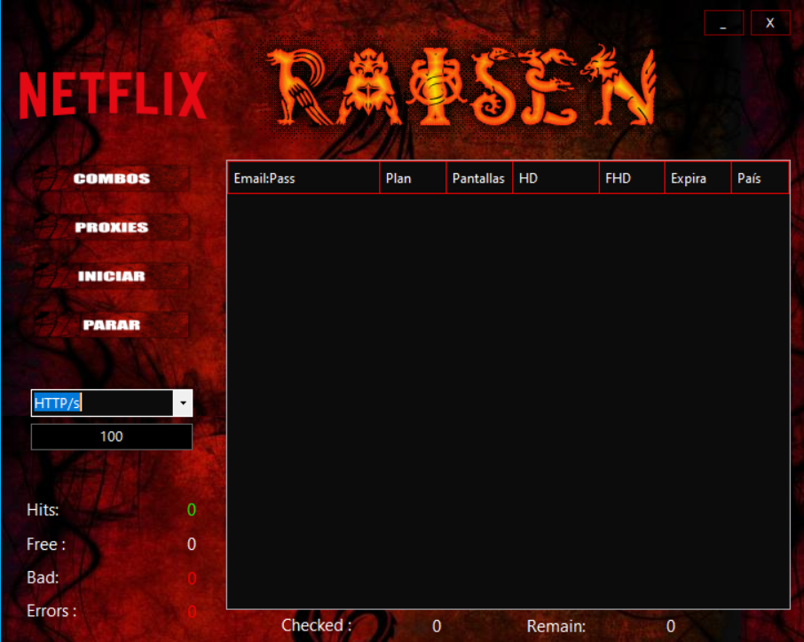Click the green Hits counter value

coord(192,510)
